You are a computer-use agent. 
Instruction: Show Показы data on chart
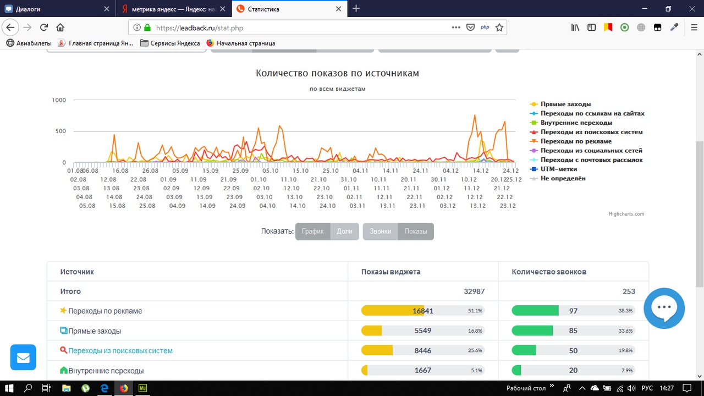416,232
